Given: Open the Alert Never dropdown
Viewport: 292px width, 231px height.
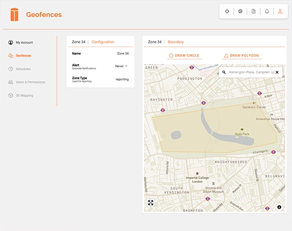Looking at the screenshot, I should coord(121,66).
